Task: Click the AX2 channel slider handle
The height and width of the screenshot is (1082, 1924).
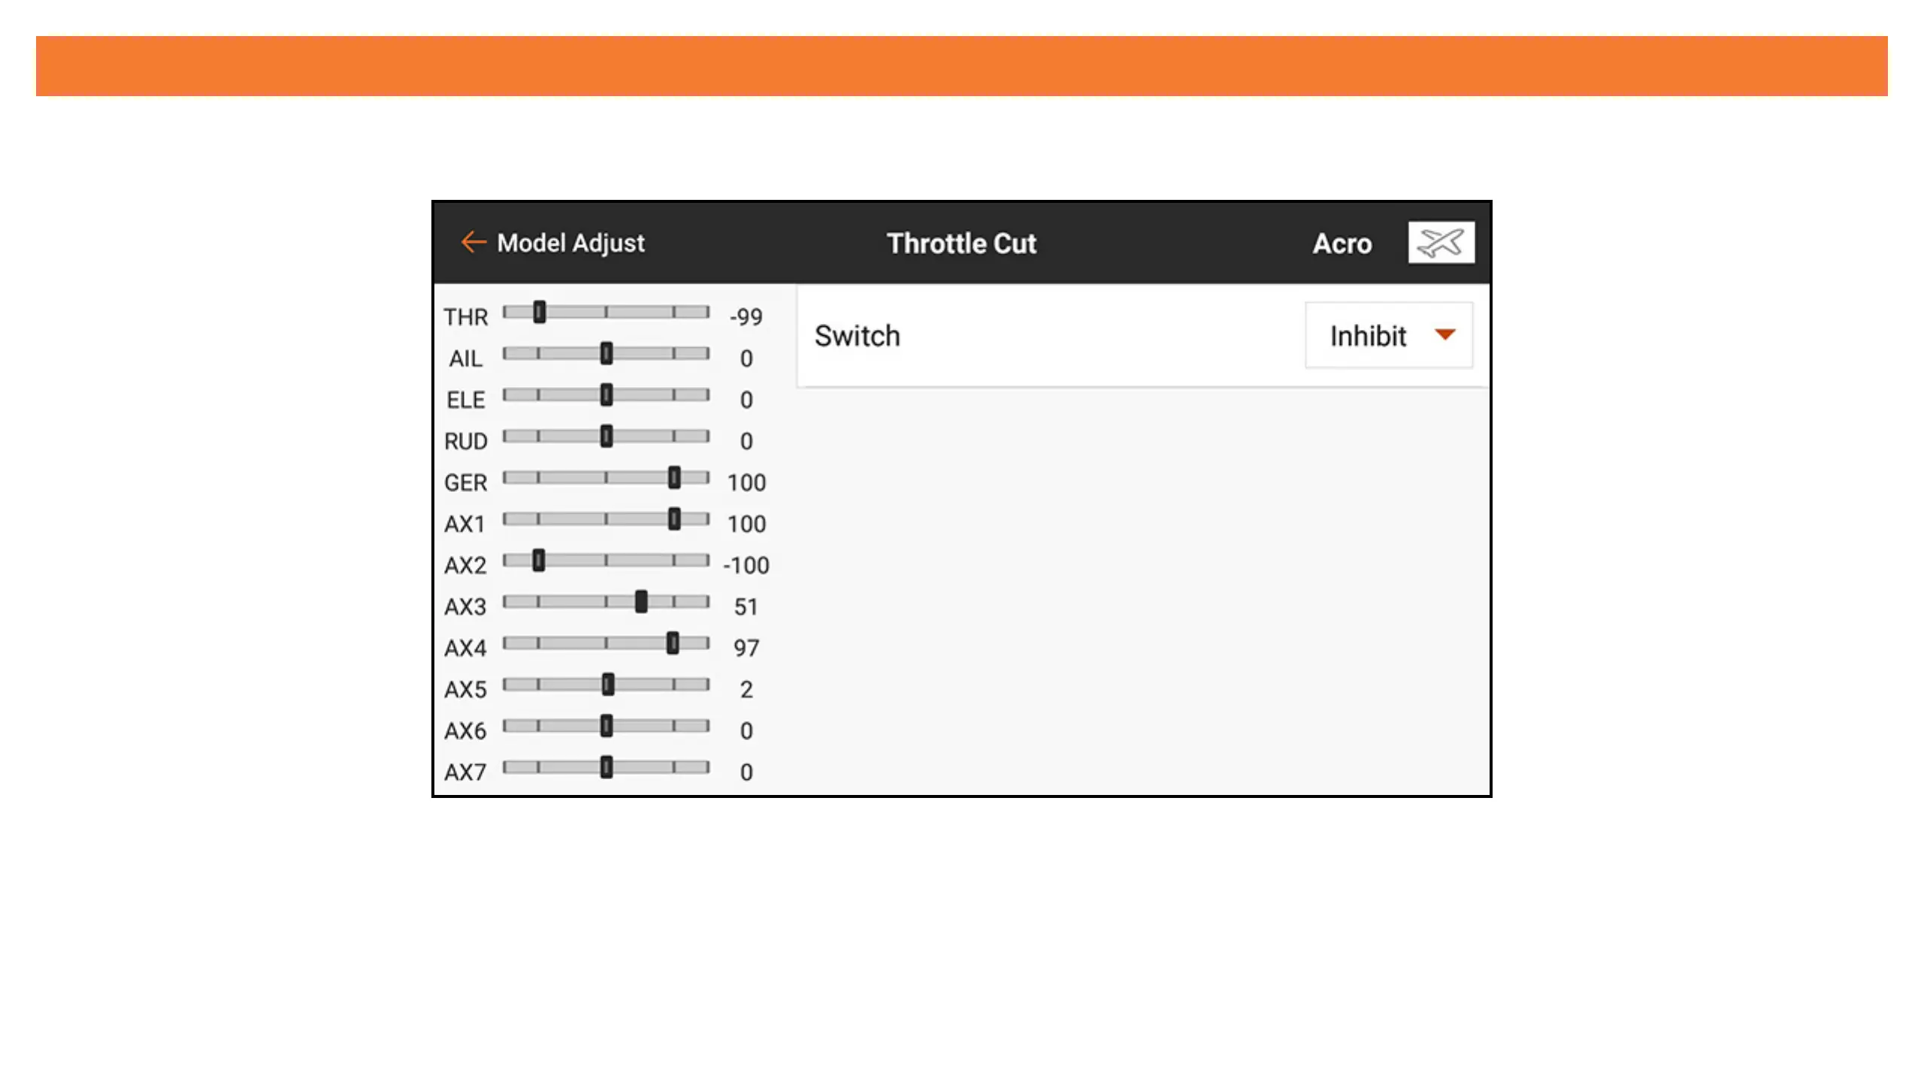Action: coord(539,560)
